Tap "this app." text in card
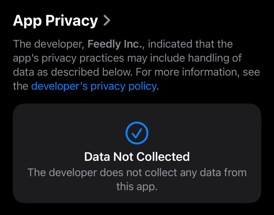Screen dimensions: 274x215 [x=137, y=186]
